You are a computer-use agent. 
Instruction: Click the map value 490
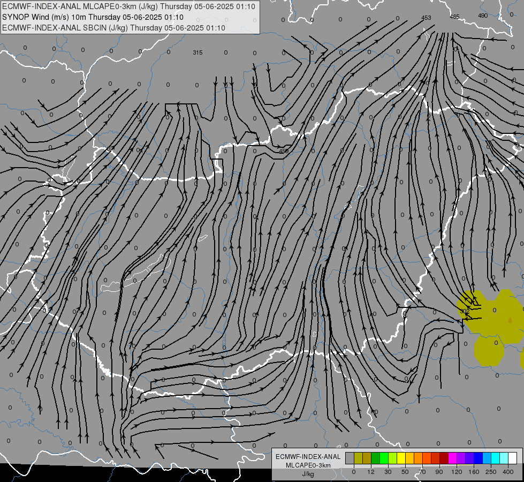[483, 16]
